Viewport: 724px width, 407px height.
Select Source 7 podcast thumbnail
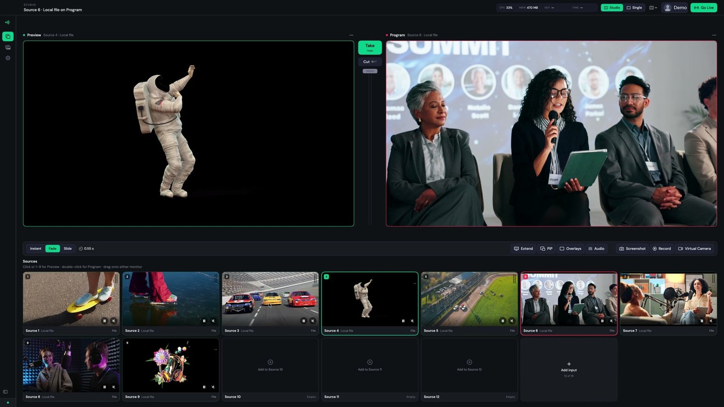(x=668, y=299)
